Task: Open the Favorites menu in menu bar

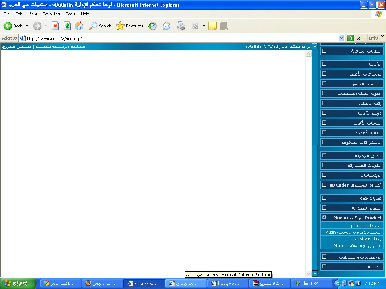Action: 51,14
